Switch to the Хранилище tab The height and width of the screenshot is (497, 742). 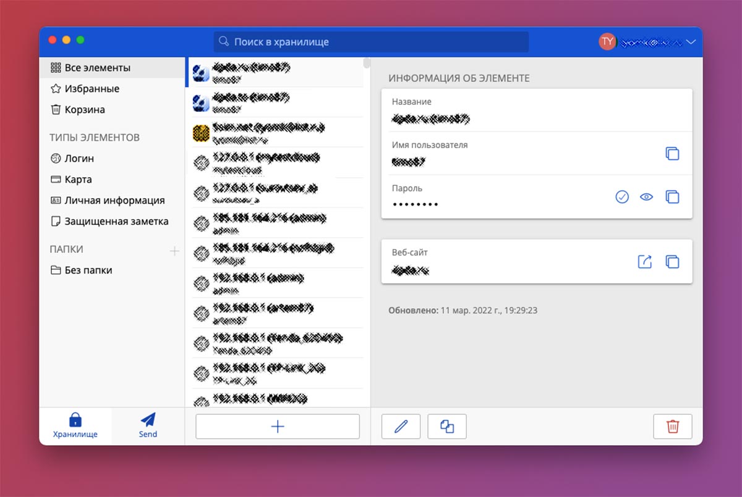point(75,425)
